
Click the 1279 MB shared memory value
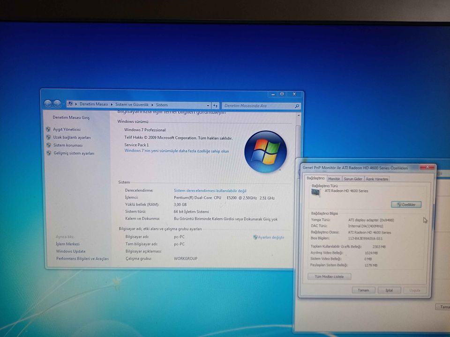(371, 265)
